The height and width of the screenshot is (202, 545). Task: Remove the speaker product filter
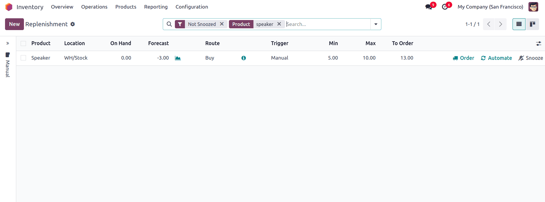(279, 24)
